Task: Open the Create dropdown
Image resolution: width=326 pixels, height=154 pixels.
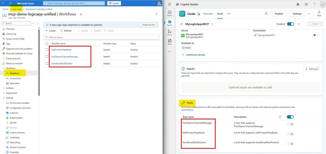Action: tap(51, 31)
